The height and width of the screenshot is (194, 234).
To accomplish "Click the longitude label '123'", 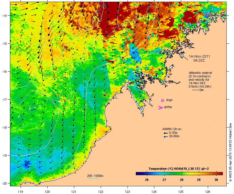I will 128,192.
